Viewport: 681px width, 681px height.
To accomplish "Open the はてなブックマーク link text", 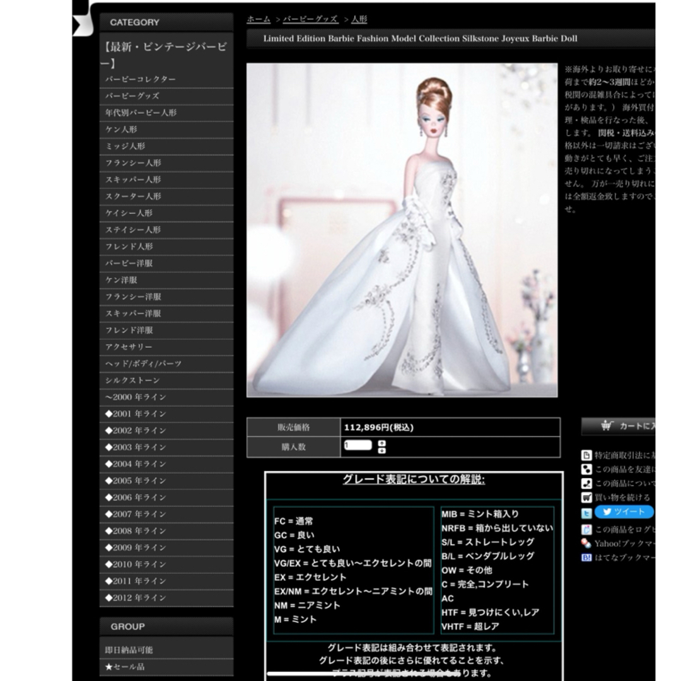I will (624, 557).
